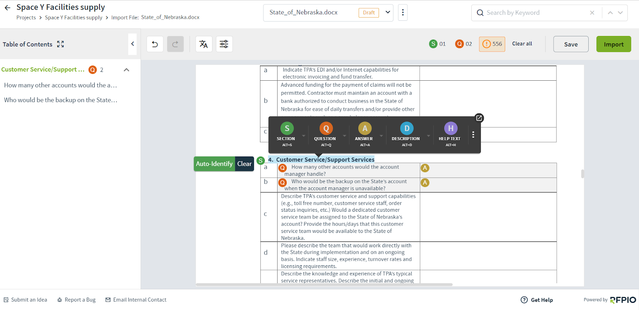The width and height of the screenshot is (639, 310).
Task: Collapse Customer Service/Support section in TOC
Action: coord(127,70)
